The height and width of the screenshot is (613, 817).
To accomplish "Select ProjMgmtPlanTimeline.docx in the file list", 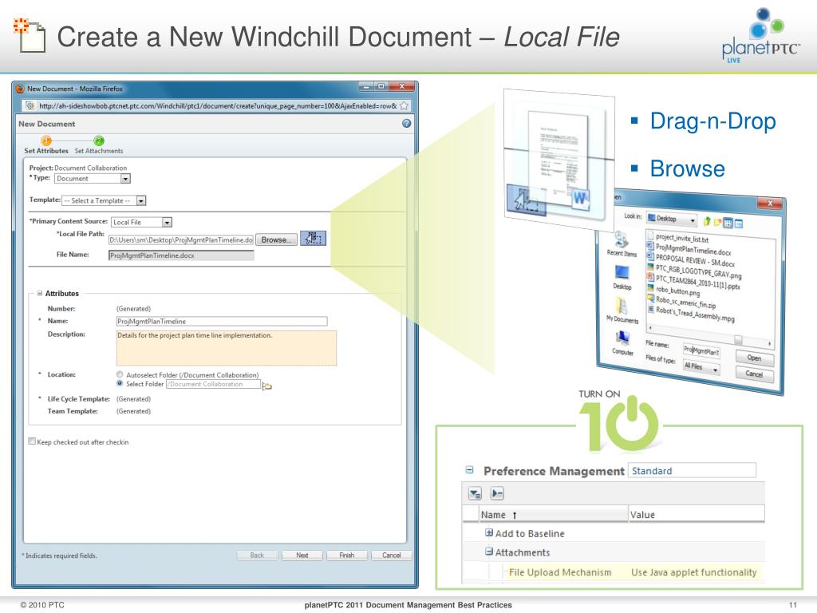I will coord(689,249).
